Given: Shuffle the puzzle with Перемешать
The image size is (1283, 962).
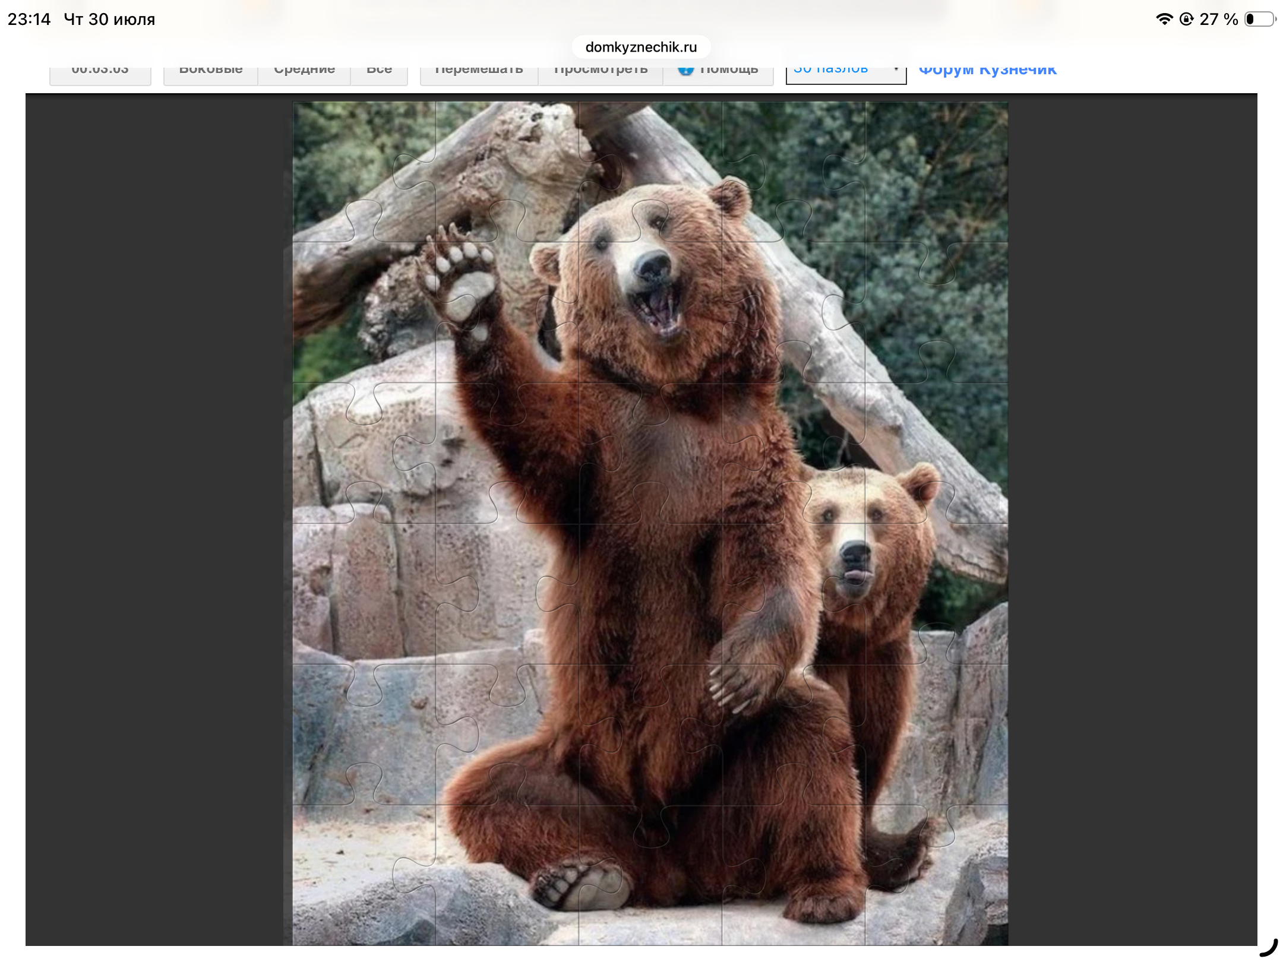Looking at the screenshot, I should click(479, 72).
